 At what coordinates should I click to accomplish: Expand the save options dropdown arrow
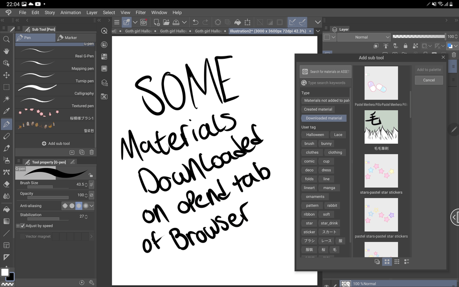(184, 22)
